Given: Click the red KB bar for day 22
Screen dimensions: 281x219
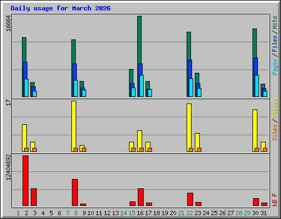Looking at the screenshot, I should tap(190, 199).
